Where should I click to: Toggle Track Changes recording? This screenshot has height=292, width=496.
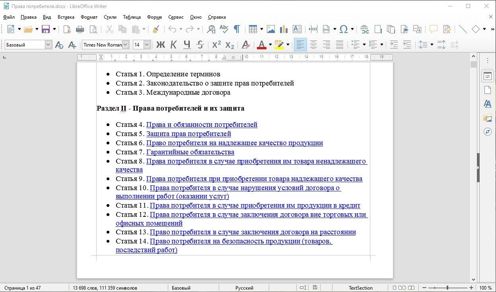[446, 29]
